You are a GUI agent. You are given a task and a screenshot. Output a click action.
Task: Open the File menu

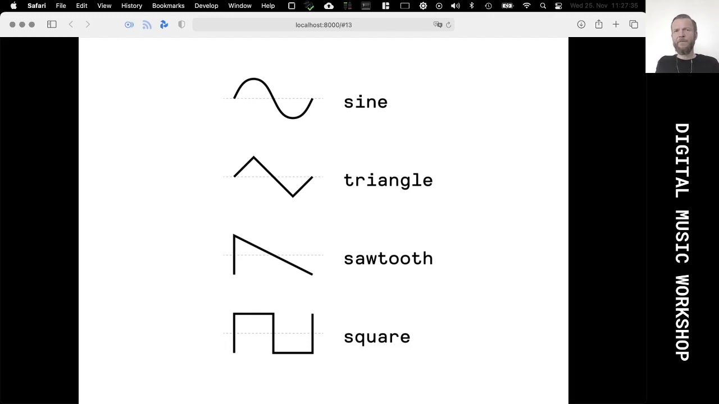coord(61,6)
